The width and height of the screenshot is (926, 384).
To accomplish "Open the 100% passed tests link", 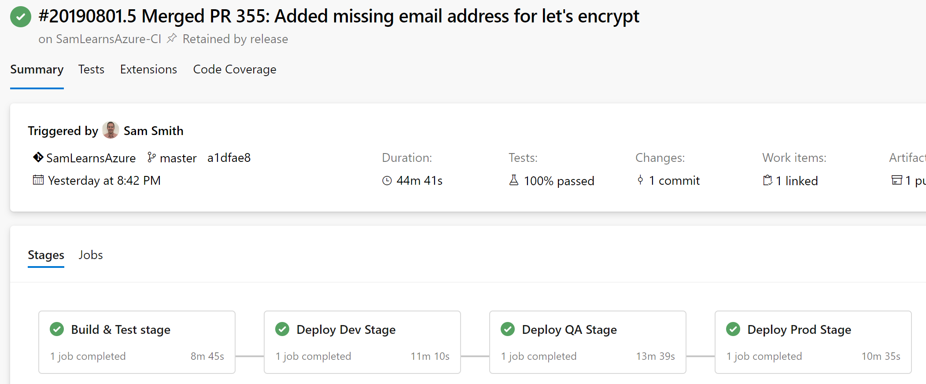I will [x=559, y=181].
